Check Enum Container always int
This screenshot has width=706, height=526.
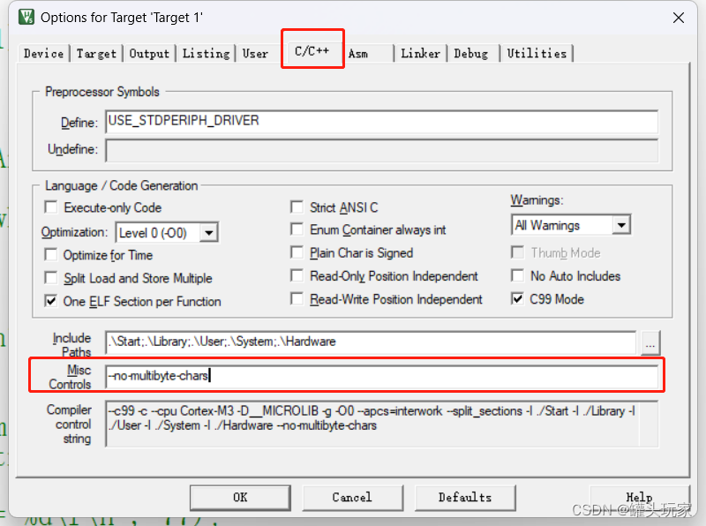pyautogui.click(x=297, y=229)
